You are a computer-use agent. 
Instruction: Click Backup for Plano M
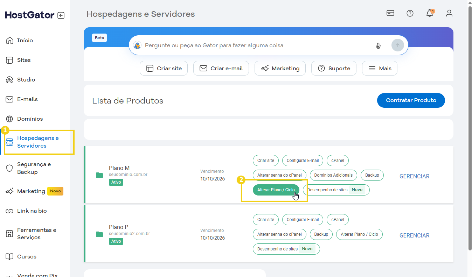click(372, 175)
